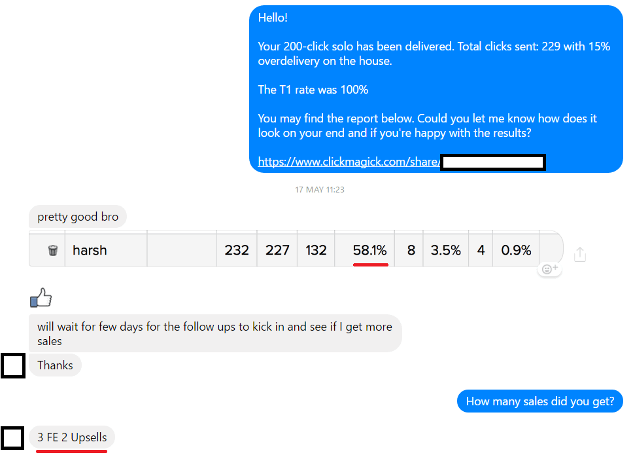Image resolution: width=633 pixels, height=459 pixels.
Task: Click the 'How many sales did you get?' bubble
Action: (x=540, y=401)
